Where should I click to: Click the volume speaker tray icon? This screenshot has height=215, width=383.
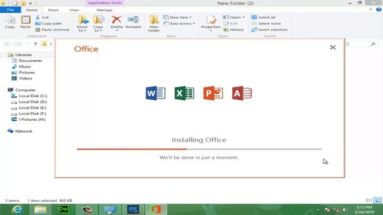345,210
